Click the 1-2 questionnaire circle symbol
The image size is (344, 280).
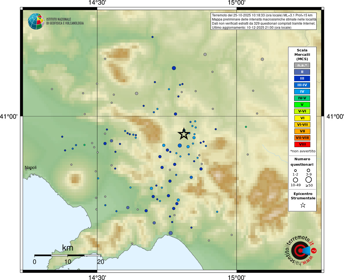point(295,171)
